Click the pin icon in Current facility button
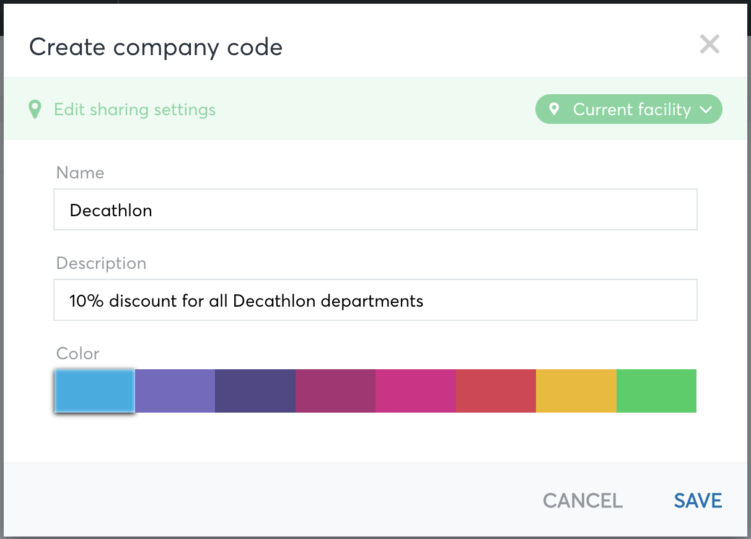 point(555,109)
